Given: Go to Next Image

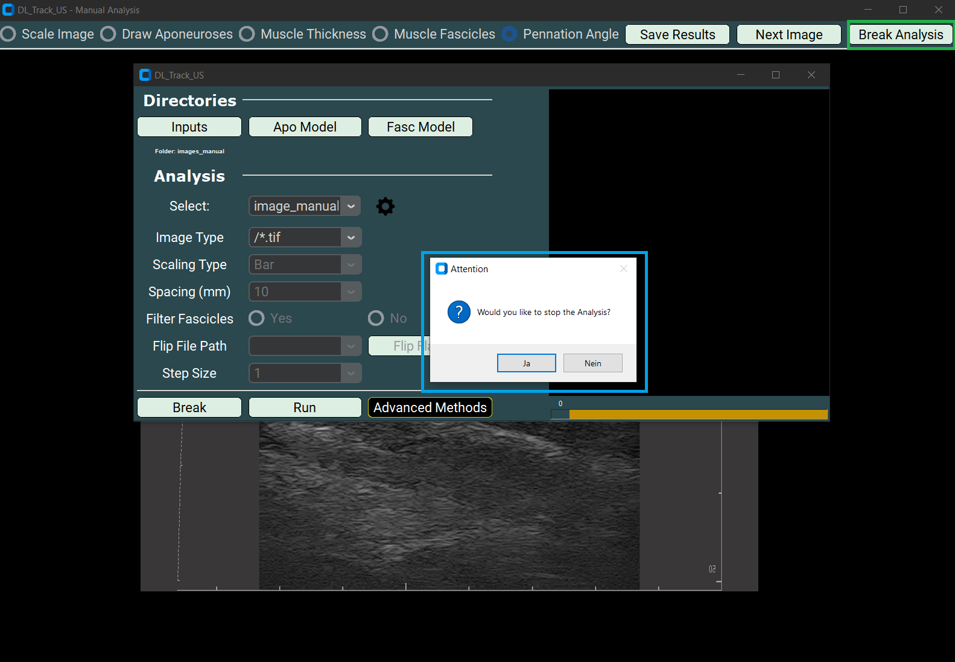Looking at the screenshot, I should (x=788, y=35).
